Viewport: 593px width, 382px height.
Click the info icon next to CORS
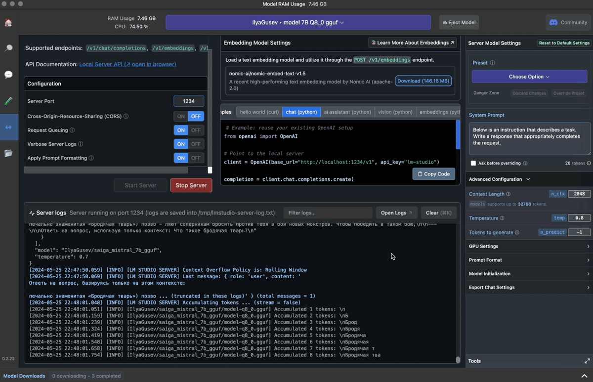click(126, 117)
